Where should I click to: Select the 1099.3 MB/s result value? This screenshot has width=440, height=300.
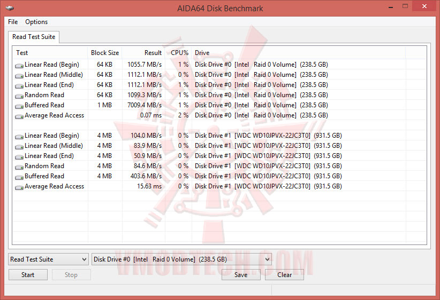click(x=145, y=95)
